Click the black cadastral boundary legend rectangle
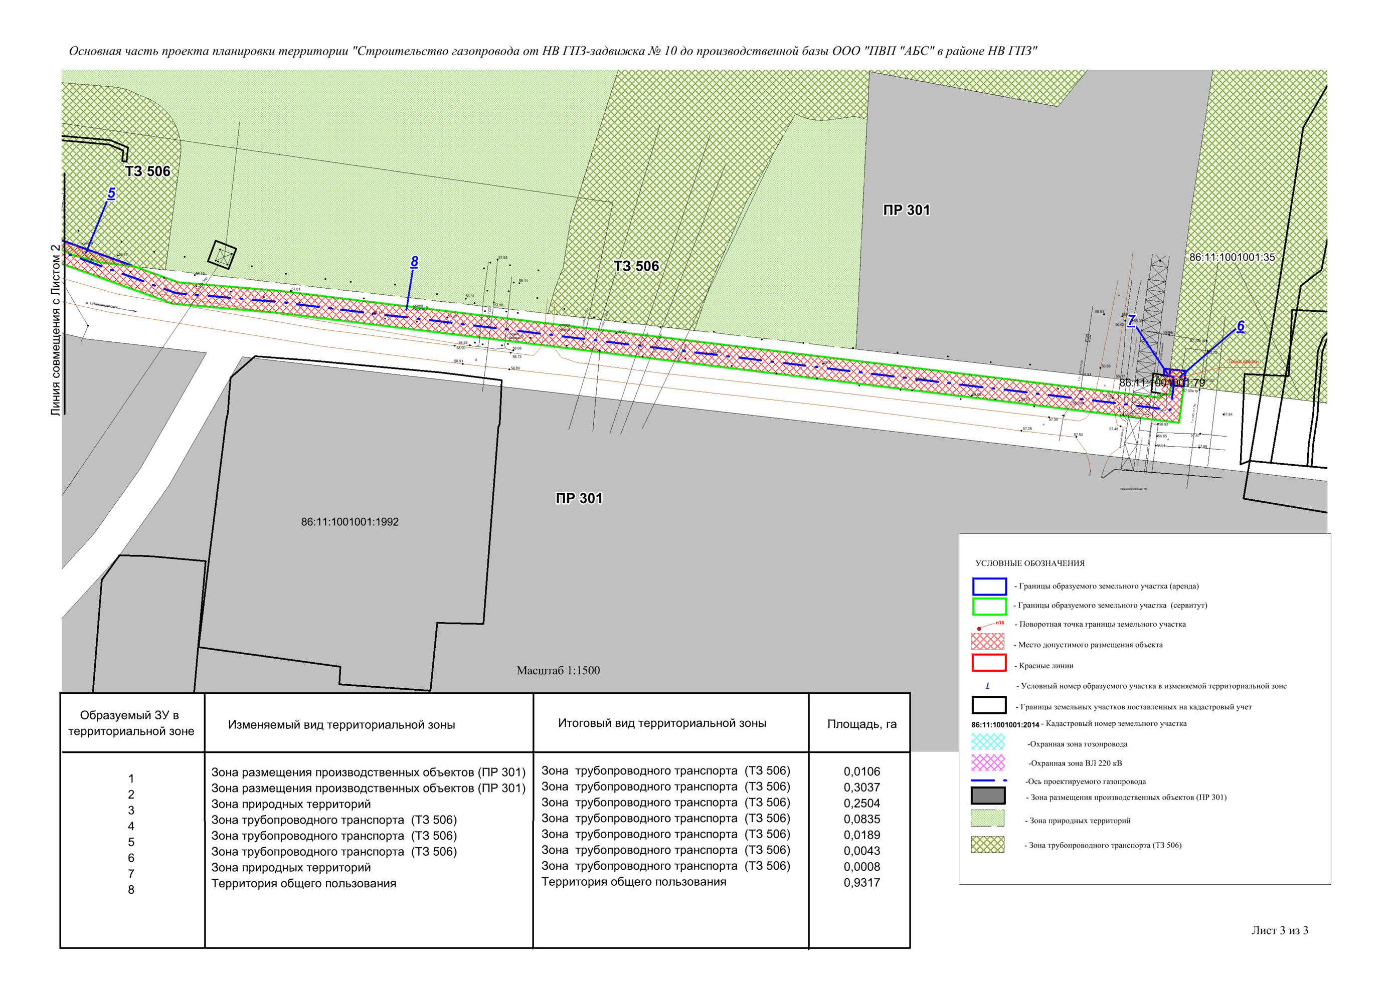Viewport: 1395px width, 987px height. click(x=988, y=706)
